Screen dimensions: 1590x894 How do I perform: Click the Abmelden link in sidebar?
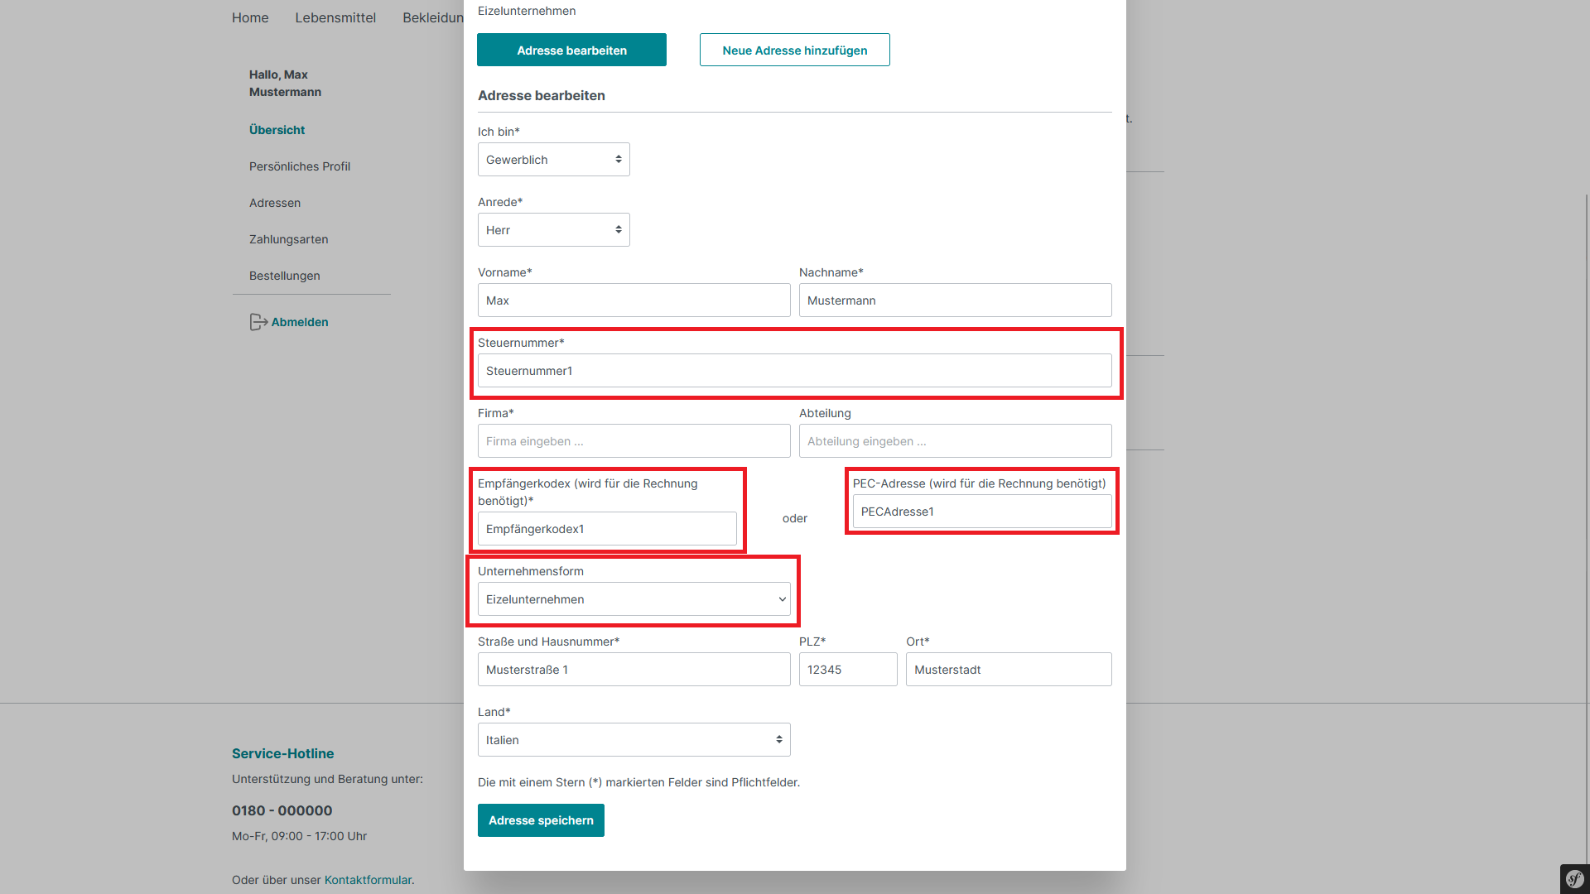(300, 322)
